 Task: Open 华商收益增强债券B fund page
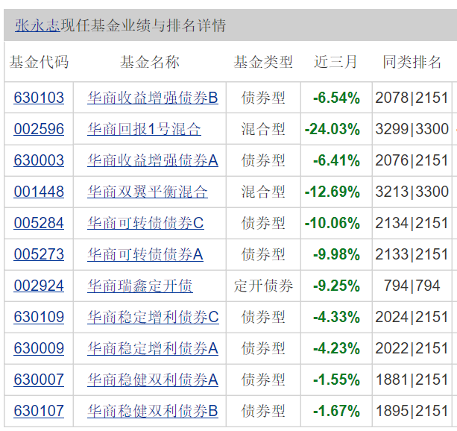pos(153,98)
